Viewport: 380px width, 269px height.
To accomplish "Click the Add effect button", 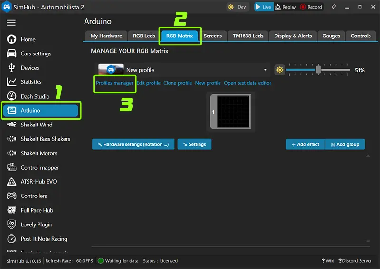I will tap(305, 144).
